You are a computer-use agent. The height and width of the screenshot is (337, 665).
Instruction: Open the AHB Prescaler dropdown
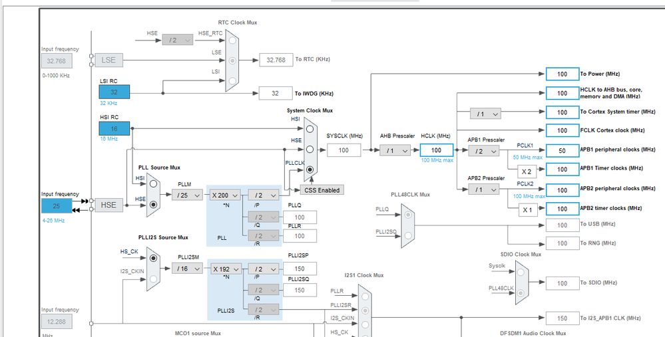(x=395, y=150)
